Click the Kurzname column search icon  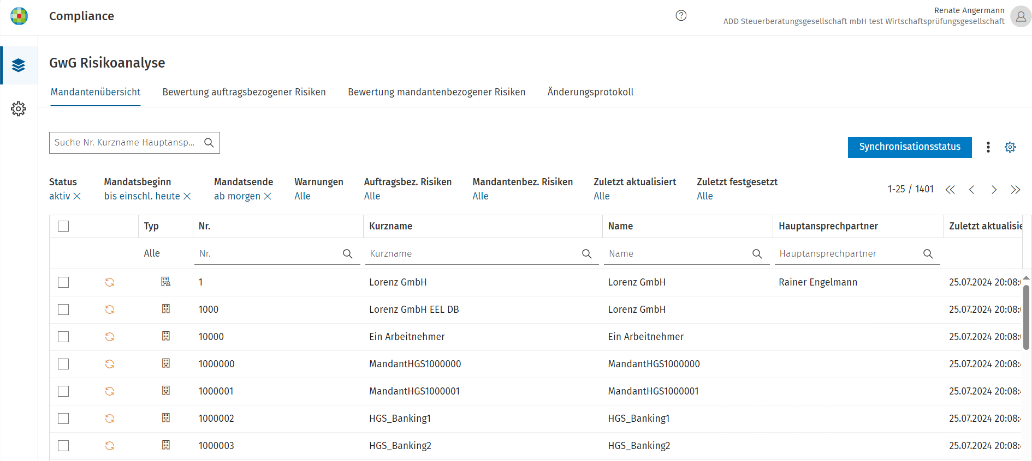[x=586, y=254]
